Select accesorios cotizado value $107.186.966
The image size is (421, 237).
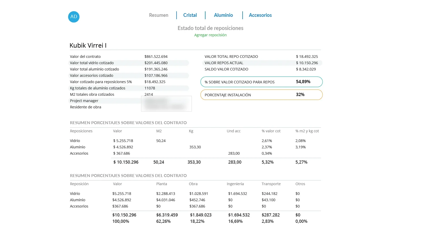tap(156, 75)
